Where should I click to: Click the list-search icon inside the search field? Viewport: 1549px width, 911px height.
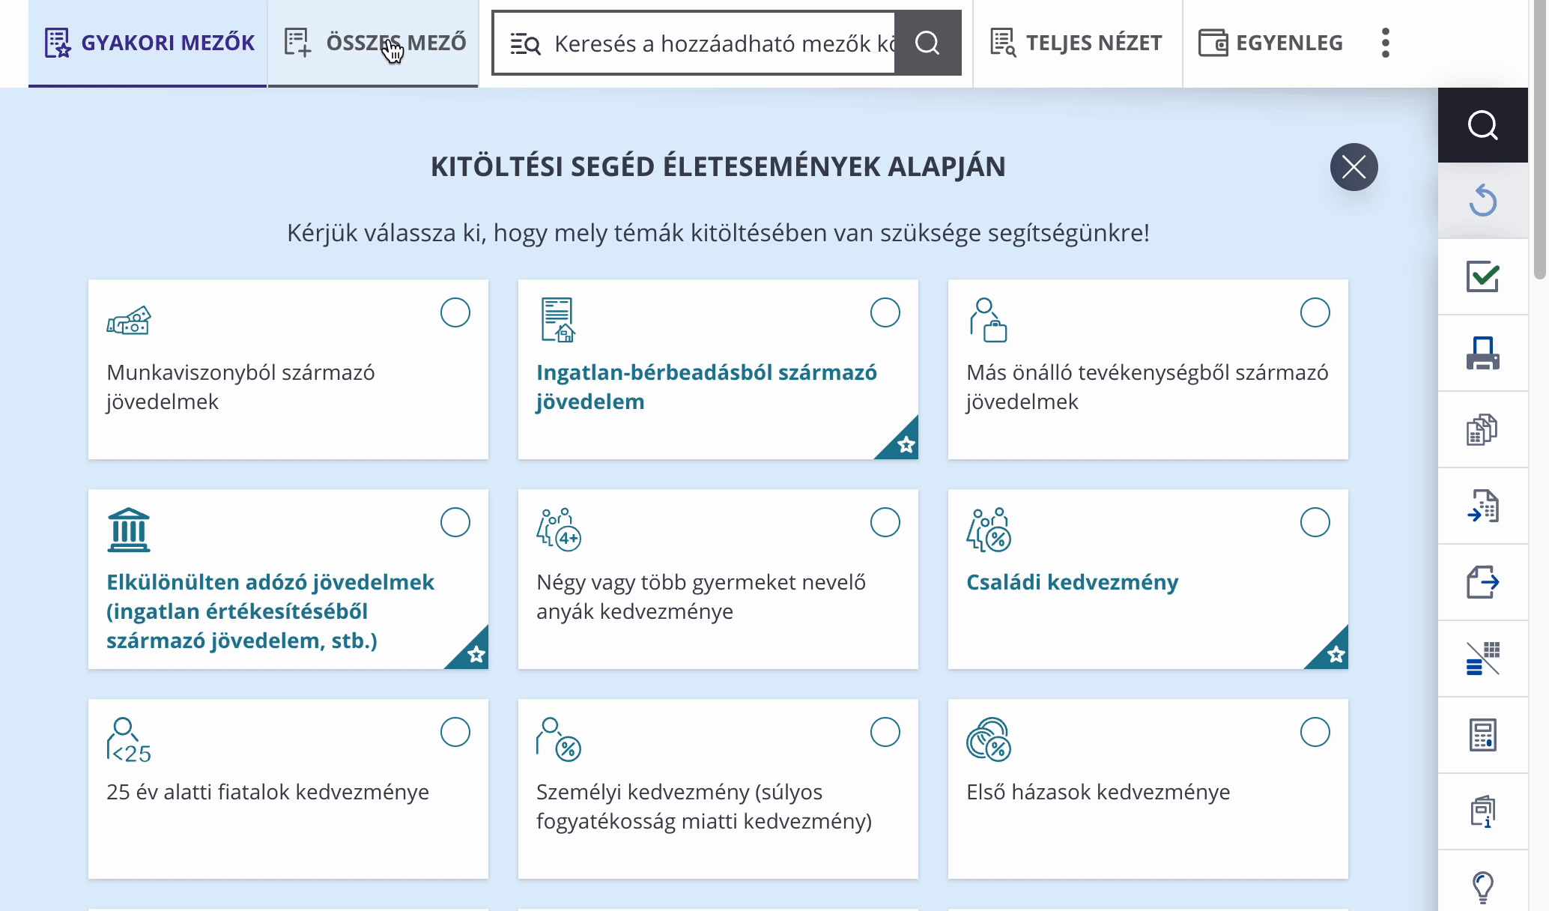[x=525, y=44]
